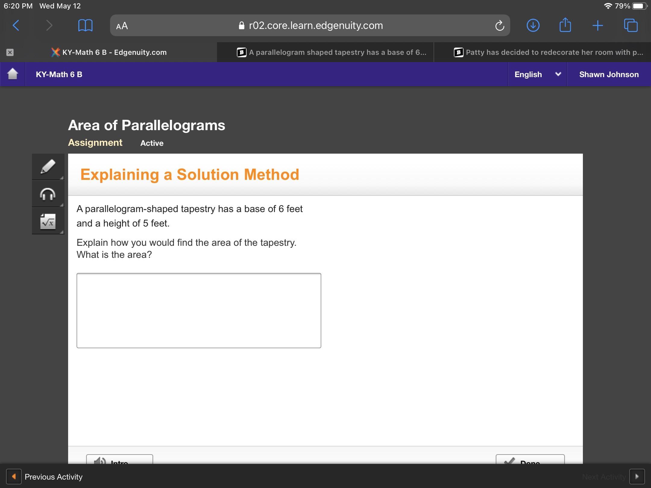
Task: Tap the share sheet icon
Action: (565, 25)
